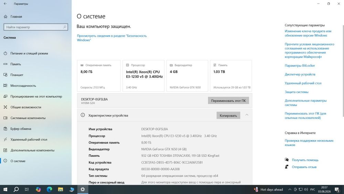Click the Память storage card icon
The height and width of the screenshot is (194, 344).
215,65
